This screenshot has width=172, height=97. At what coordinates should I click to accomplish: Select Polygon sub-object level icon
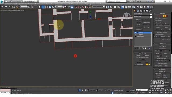164,16
